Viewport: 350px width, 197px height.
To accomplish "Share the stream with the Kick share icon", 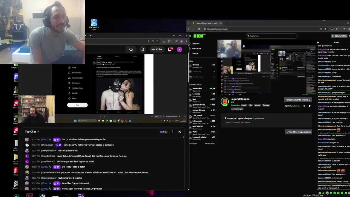I will (304, 106).
